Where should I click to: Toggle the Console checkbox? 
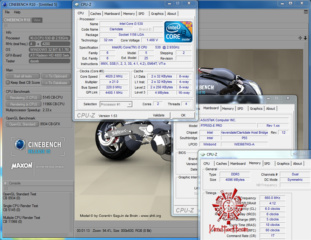6,183
